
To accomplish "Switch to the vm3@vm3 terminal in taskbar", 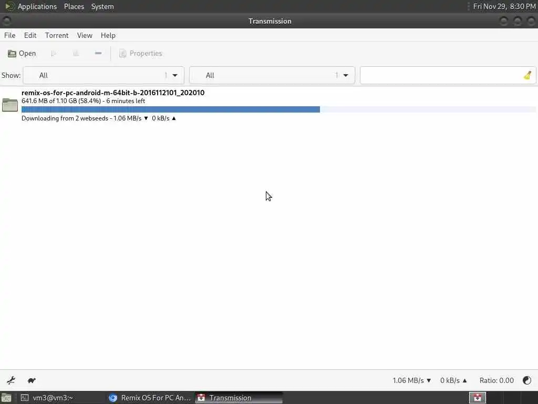I will [x=62, y=398].
